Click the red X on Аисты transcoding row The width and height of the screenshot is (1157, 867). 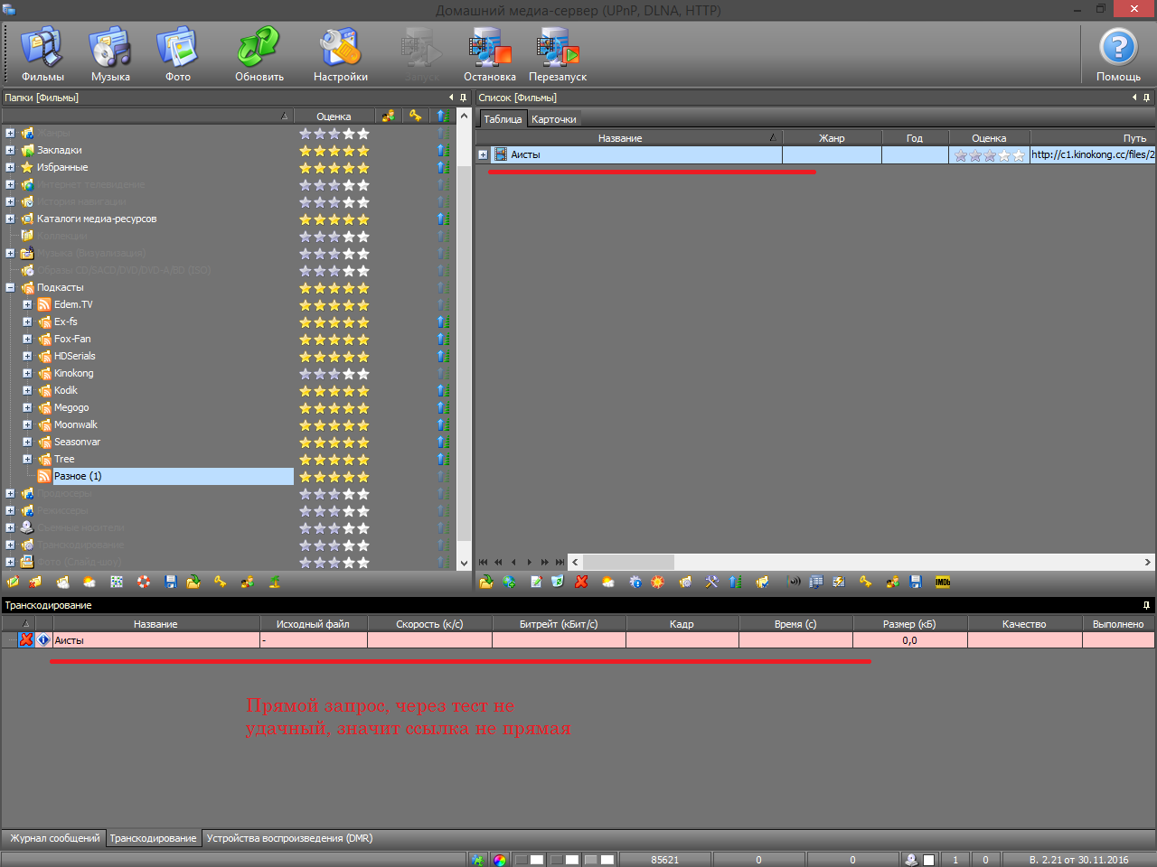[x=26, y=640]
